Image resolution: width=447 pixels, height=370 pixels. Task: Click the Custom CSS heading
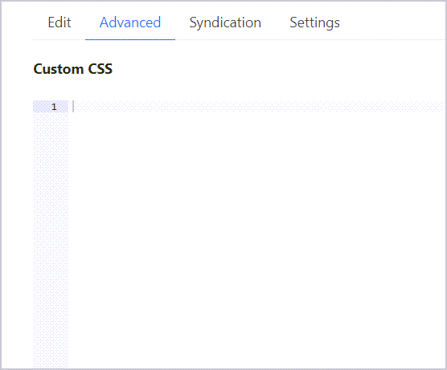pos(73,69)
